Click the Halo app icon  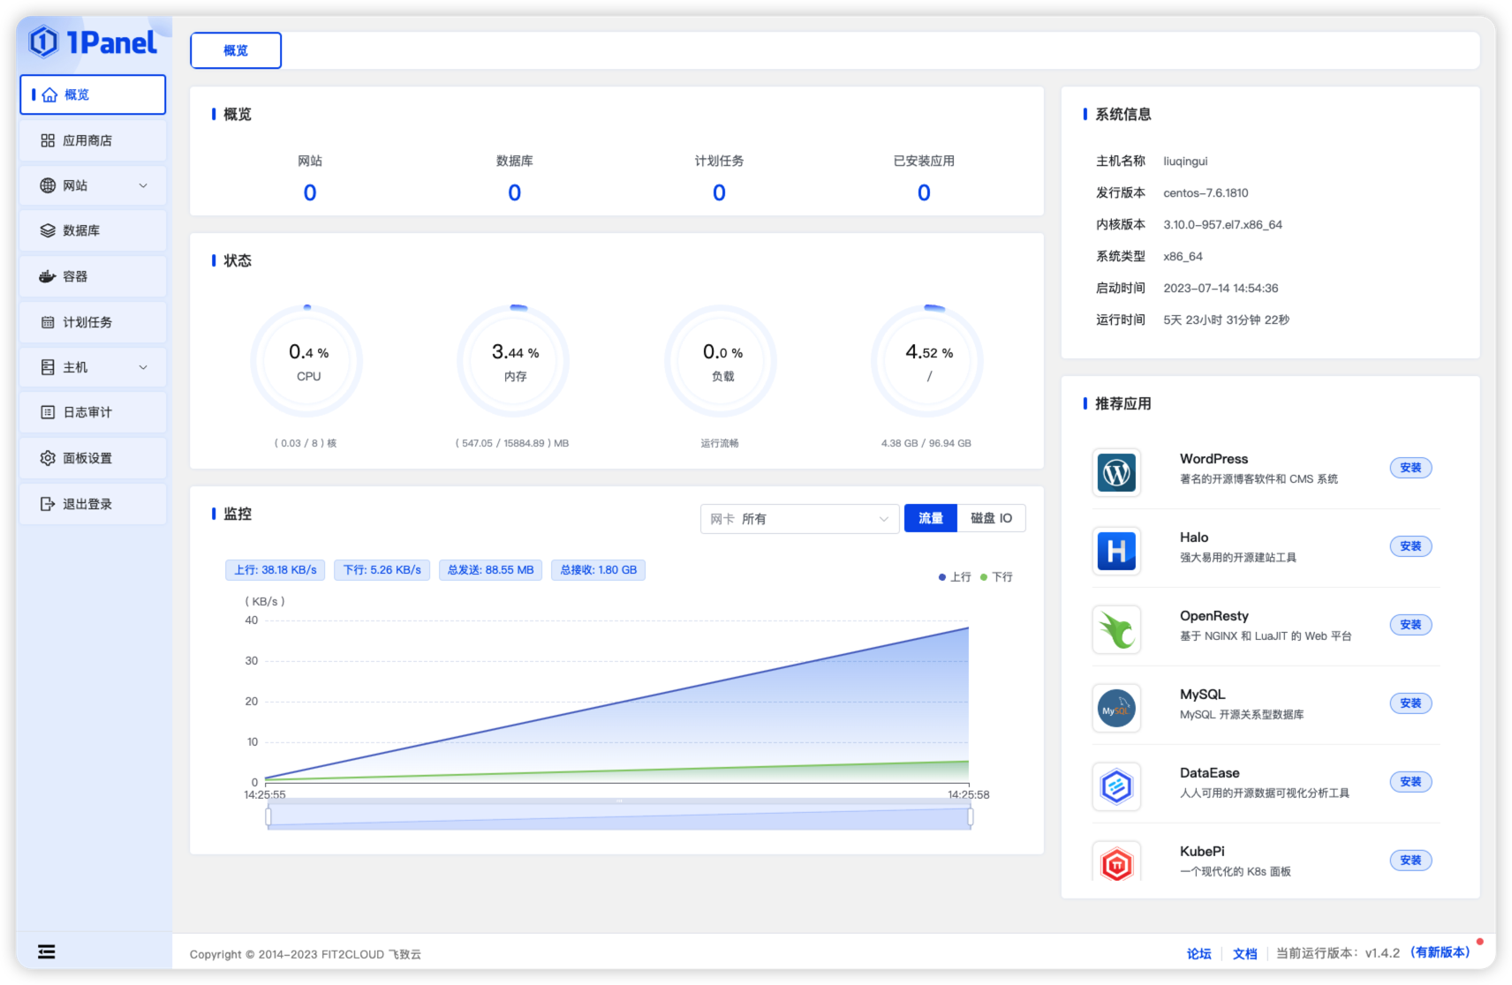(1116, 552)
